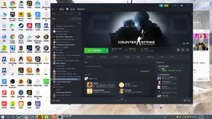Click the play time clock icon

pyautogui.click(x=126, y=50)
